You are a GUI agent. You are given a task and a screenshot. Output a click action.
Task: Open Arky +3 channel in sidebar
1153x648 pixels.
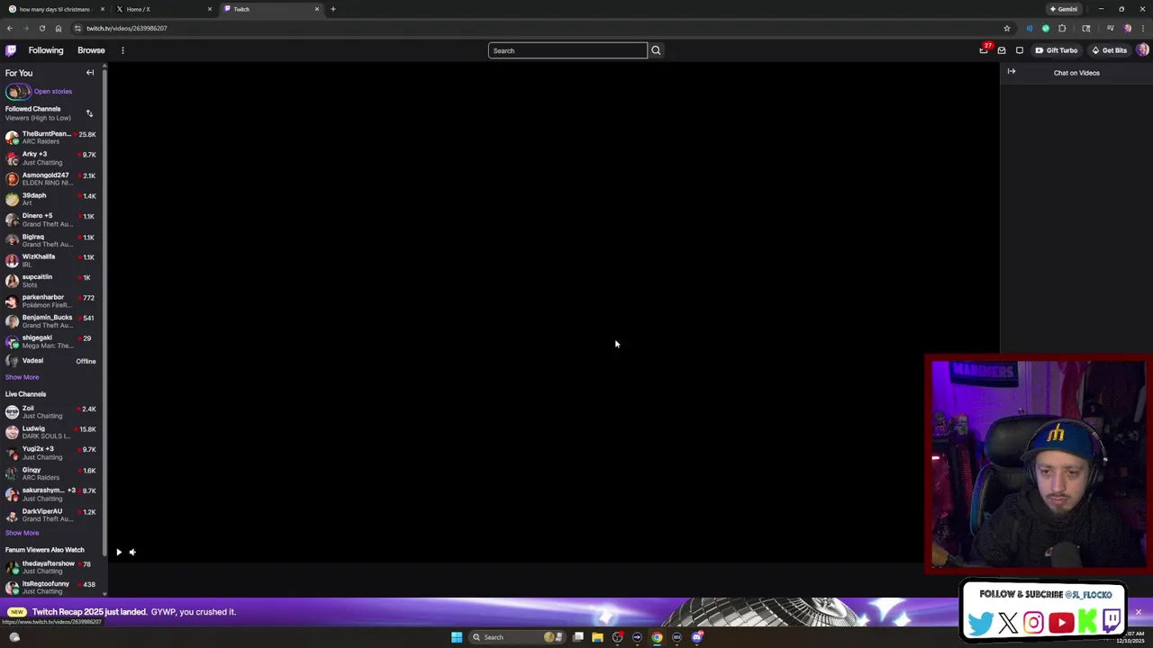pyautogui.click(x=51, y=157)
